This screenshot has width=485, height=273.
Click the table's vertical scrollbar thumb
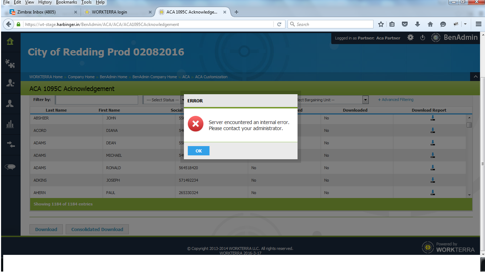(x=469, y=125)
